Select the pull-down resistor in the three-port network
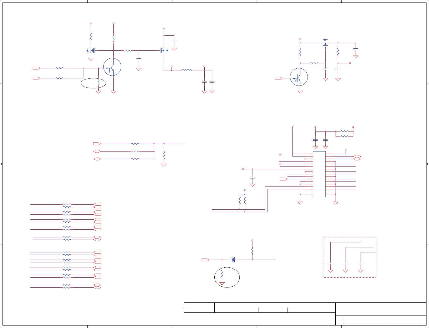The height and width of the screenshot is (328, 429). click(164, 155)
